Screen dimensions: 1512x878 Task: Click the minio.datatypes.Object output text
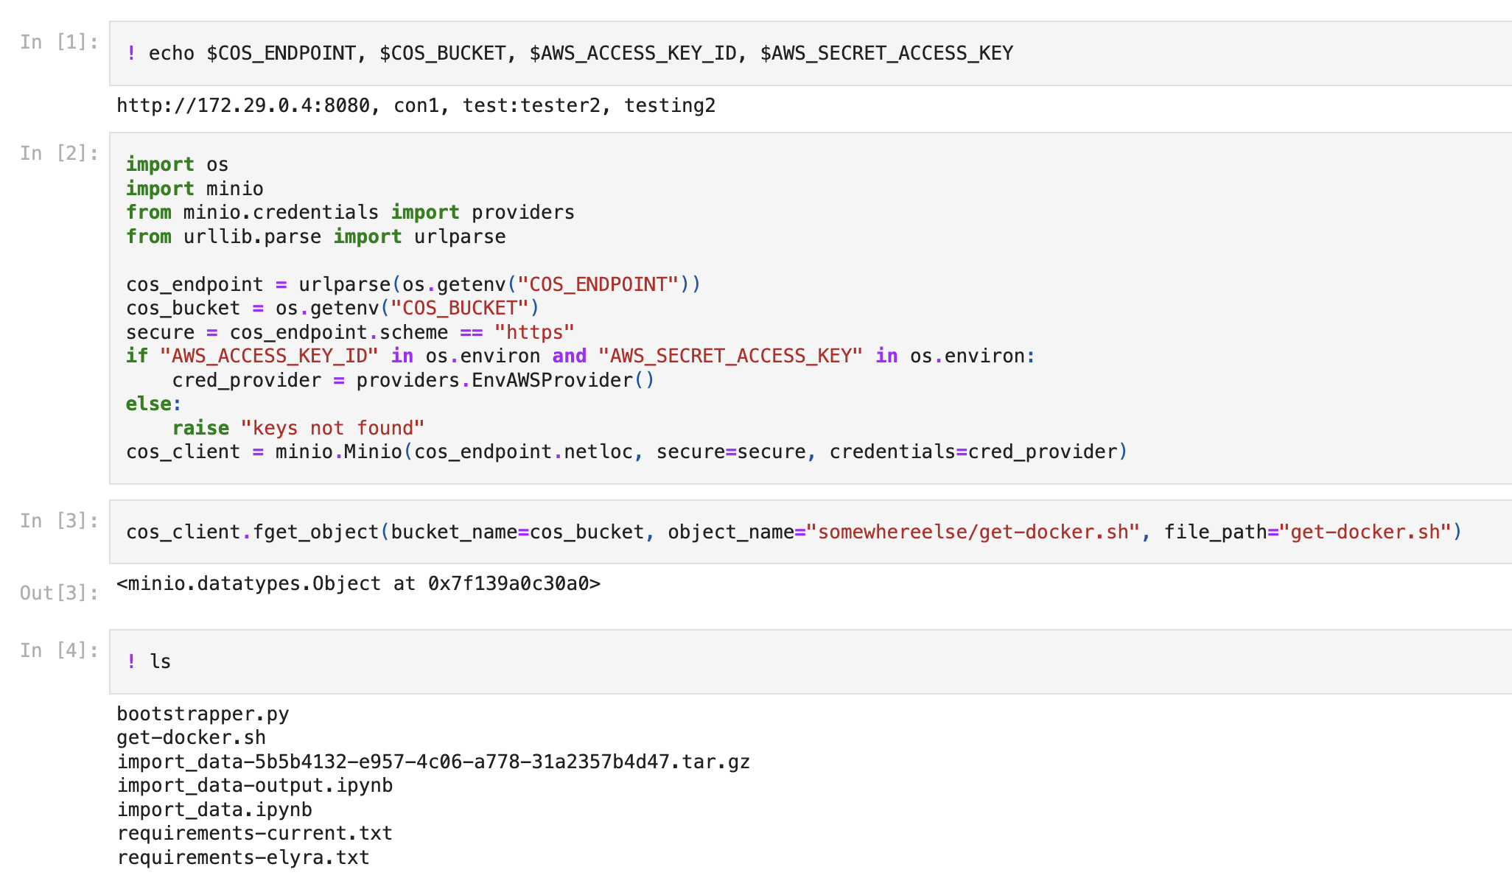(358, 584)
